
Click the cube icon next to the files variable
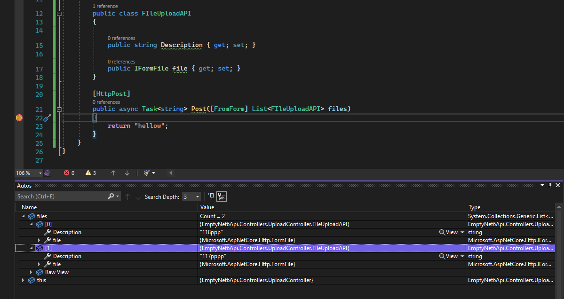coord(32,216)
